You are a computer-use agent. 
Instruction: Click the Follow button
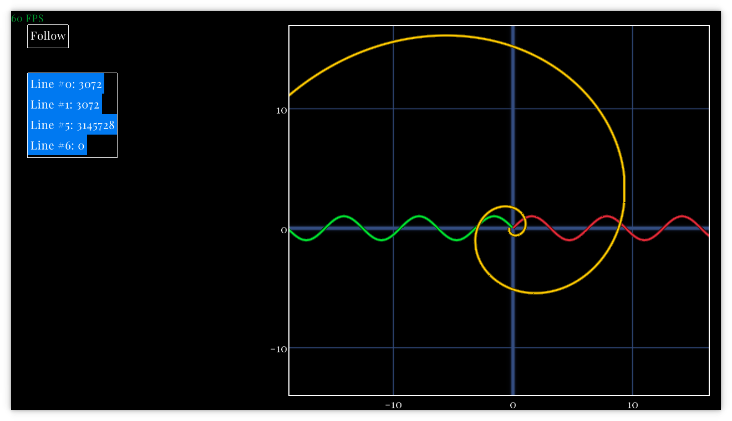pos(48,36)
